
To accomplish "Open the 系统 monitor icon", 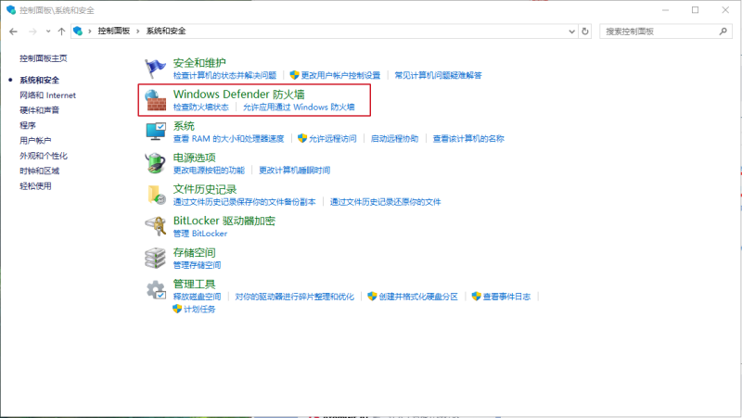I will point(155,132).
